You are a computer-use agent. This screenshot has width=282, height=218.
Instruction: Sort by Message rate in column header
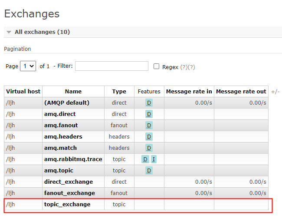(x=189, y=92)
